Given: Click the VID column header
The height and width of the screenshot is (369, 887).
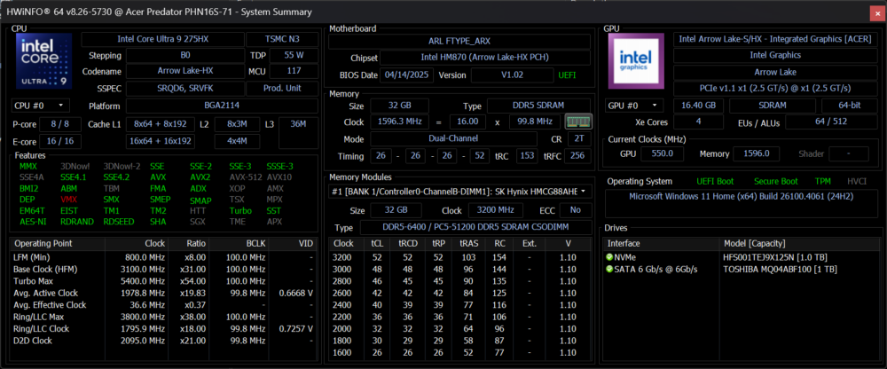Looking at the screenshot, I should [x=293, y=243].
